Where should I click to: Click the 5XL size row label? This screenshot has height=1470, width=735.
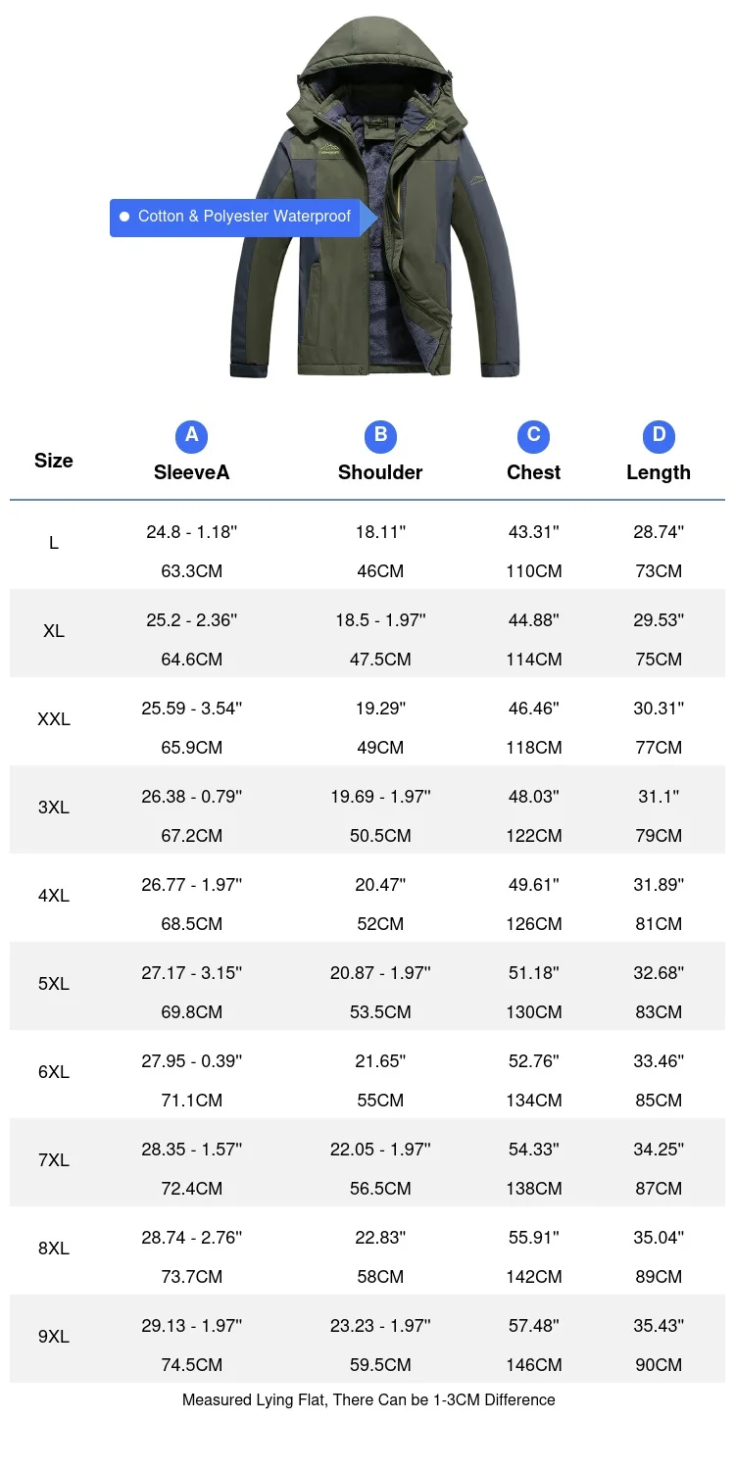point(54,984)
